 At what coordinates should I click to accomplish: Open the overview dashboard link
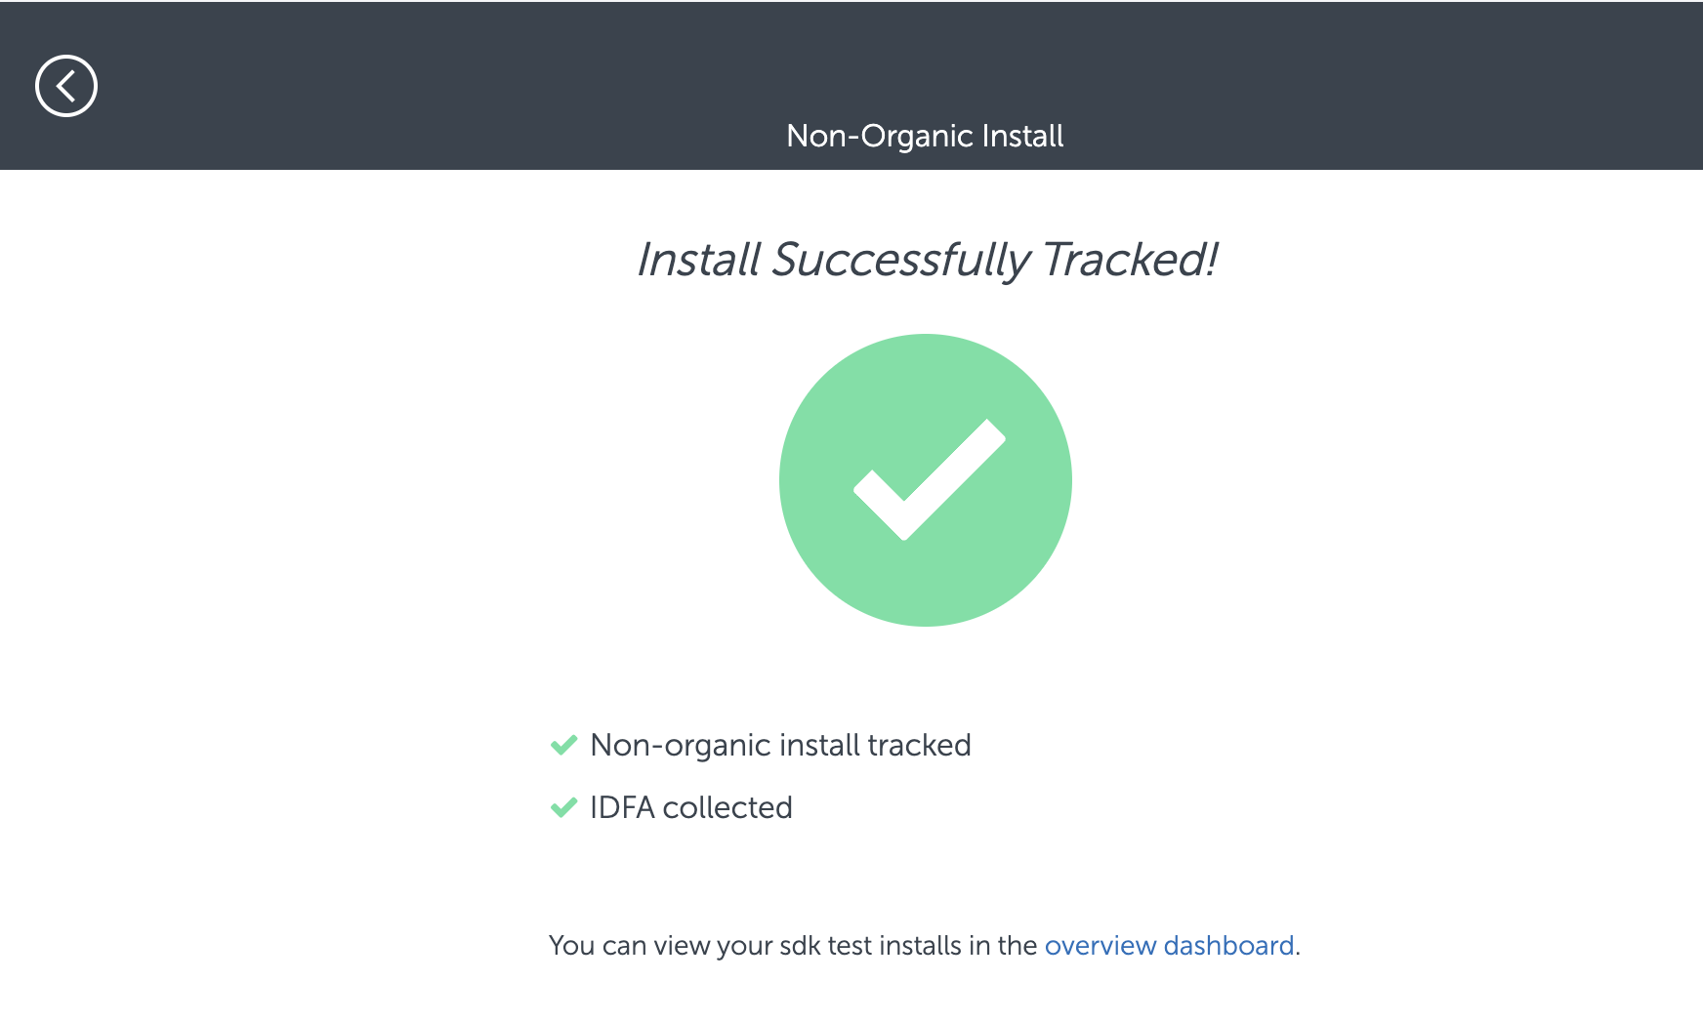[x=1169, y=946]
